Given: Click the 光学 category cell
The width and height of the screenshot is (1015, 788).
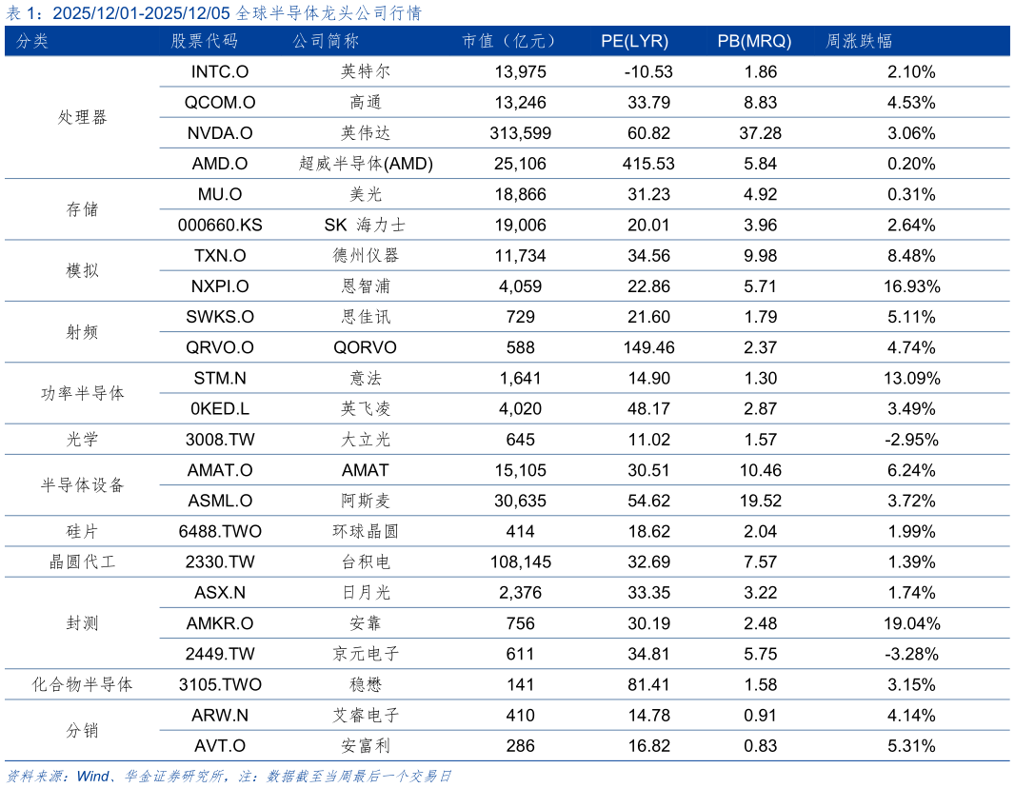Looking at the screenshot, I should tap(82, 440).
